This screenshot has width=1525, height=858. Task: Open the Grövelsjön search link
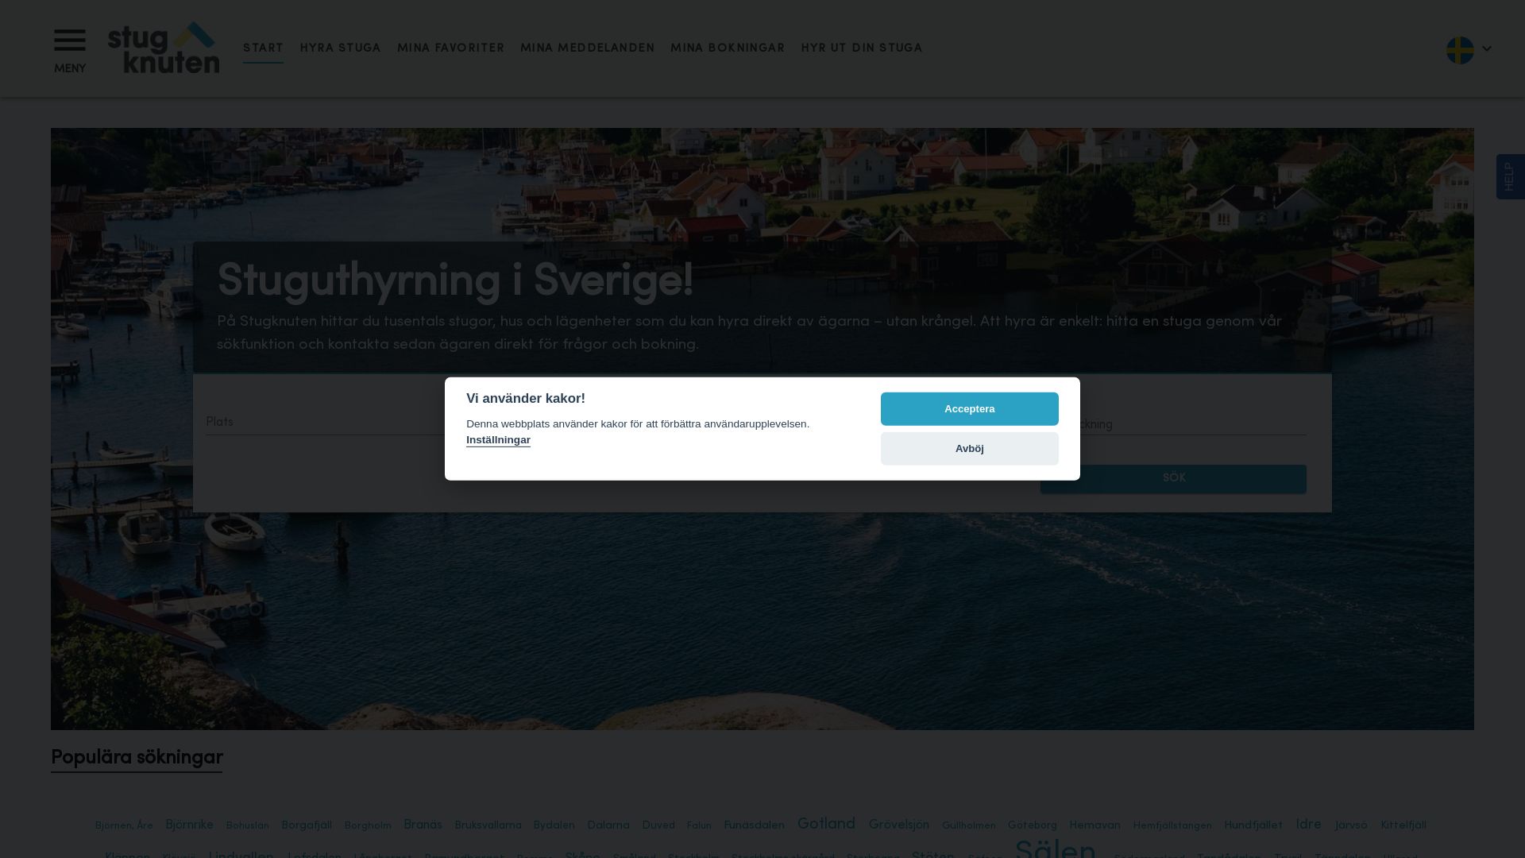coord(898,825)
